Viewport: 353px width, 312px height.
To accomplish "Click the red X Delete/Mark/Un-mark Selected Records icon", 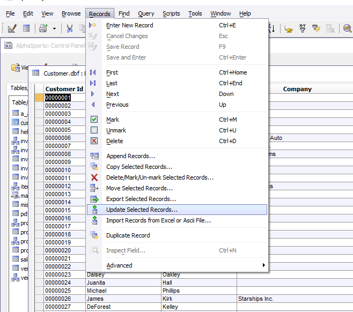I will pos(94,177).
